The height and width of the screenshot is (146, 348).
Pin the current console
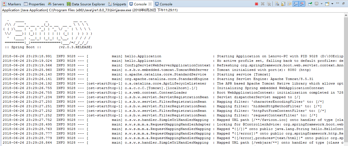tap(310, 4)
